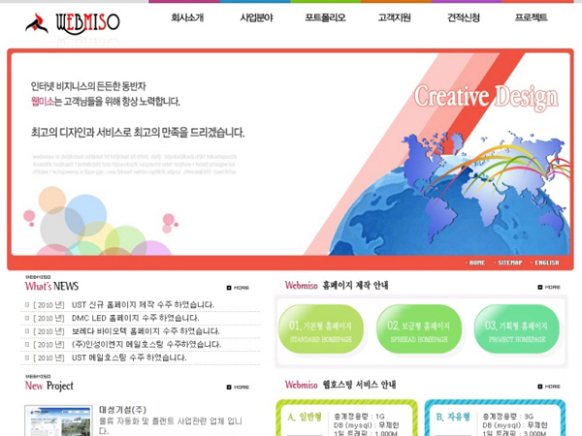Image resolution: width=582 pixels, height=436 pixels.
Task: Click the MORE icon beside 홈페이지 제작 안내
Action: (549, 287)
